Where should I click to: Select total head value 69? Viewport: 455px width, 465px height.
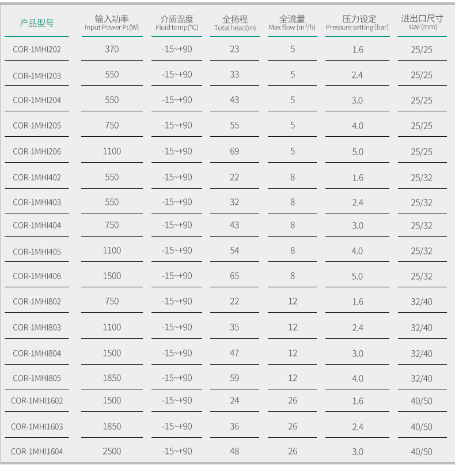pyautogui.click(x=234, y=151)
